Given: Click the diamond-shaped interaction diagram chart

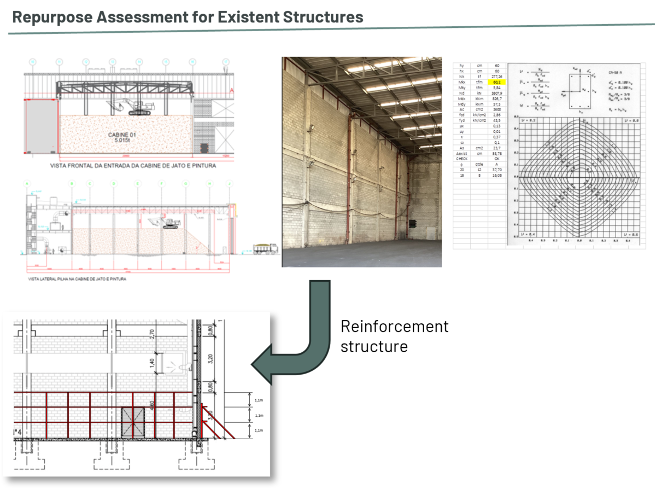Looking at the screenshot, I should pyautogui.click(x=575, y=178).
